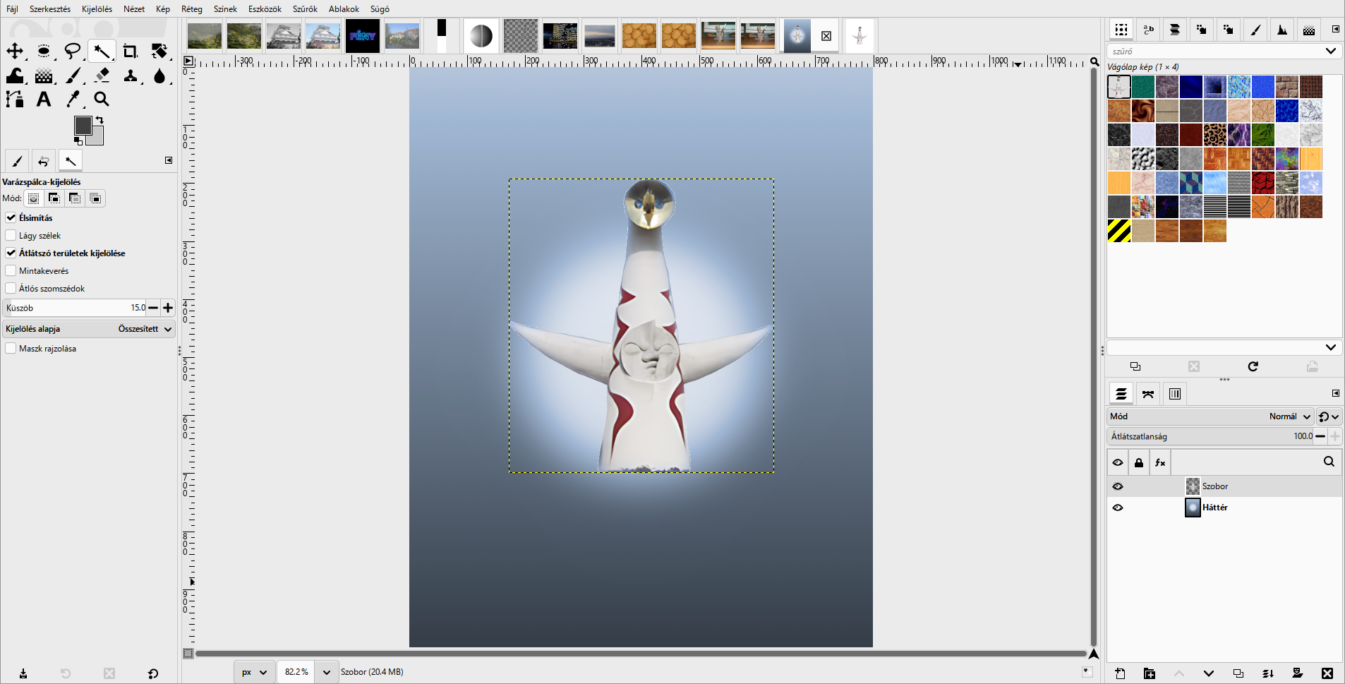
Task: Decrease the Küszöb threshold value
Action: 153,308
